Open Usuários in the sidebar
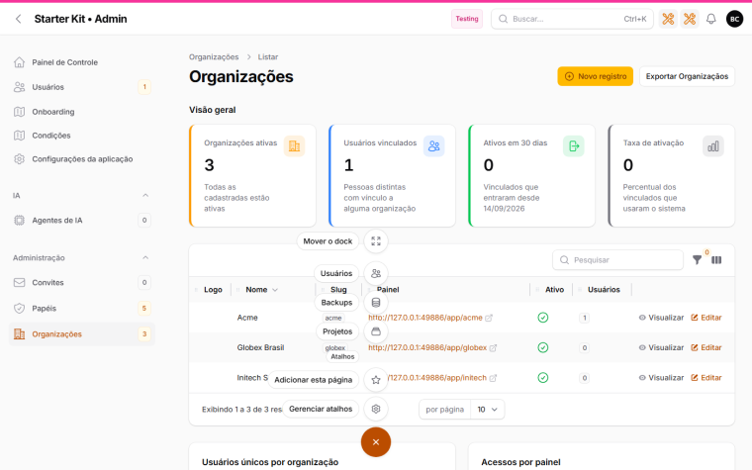Screen dimensions: 752x470 click(81, 87)
